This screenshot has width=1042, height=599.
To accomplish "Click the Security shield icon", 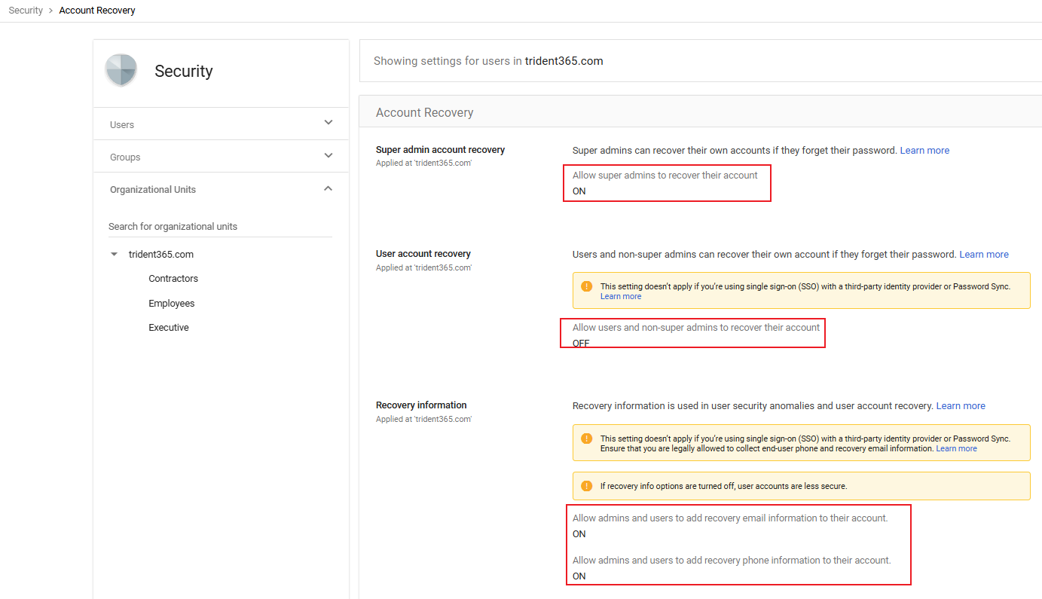I will tap(121, 71).
